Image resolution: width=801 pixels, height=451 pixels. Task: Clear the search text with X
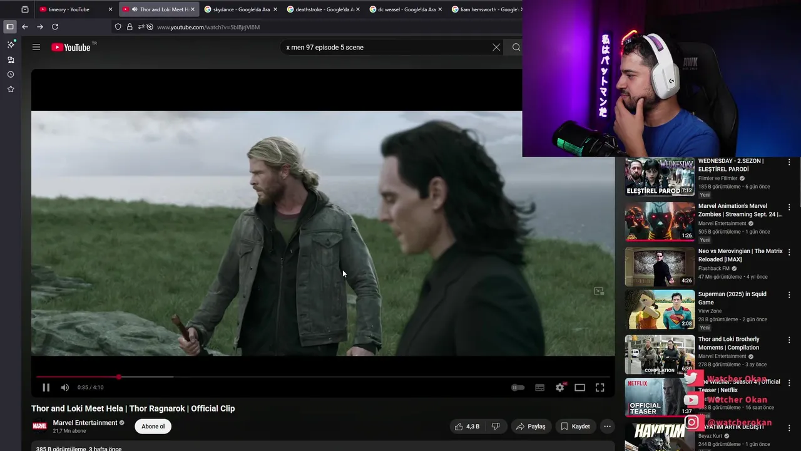[496, 47]
